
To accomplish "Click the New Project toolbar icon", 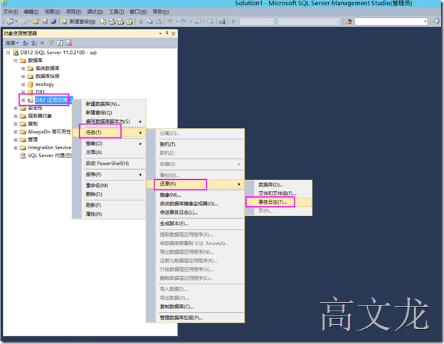I will pos(10,21).
